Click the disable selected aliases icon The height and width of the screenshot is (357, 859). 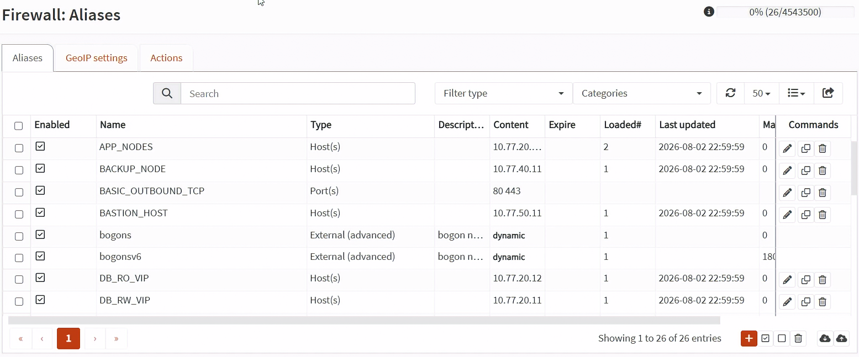782,338
